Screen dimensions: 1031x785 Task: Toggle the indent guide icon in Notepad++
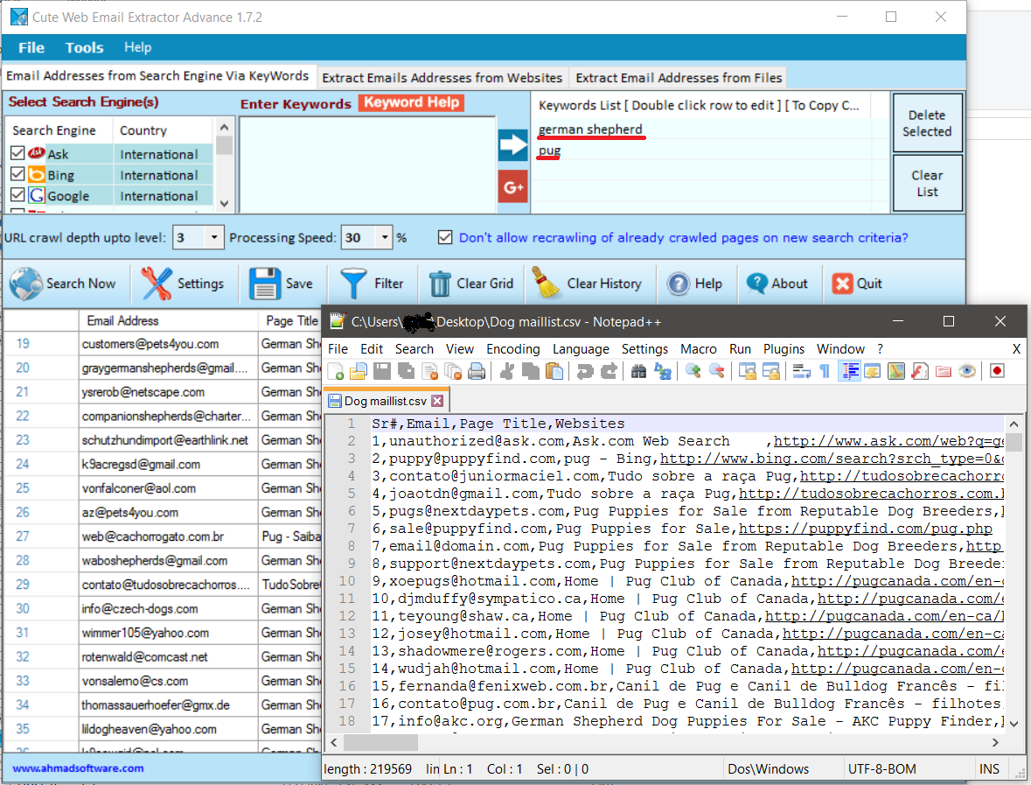click(x=849, y=372)
